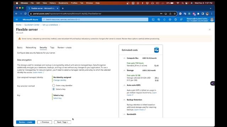Bookmark this page with the star icon

[x=175, y=14]
